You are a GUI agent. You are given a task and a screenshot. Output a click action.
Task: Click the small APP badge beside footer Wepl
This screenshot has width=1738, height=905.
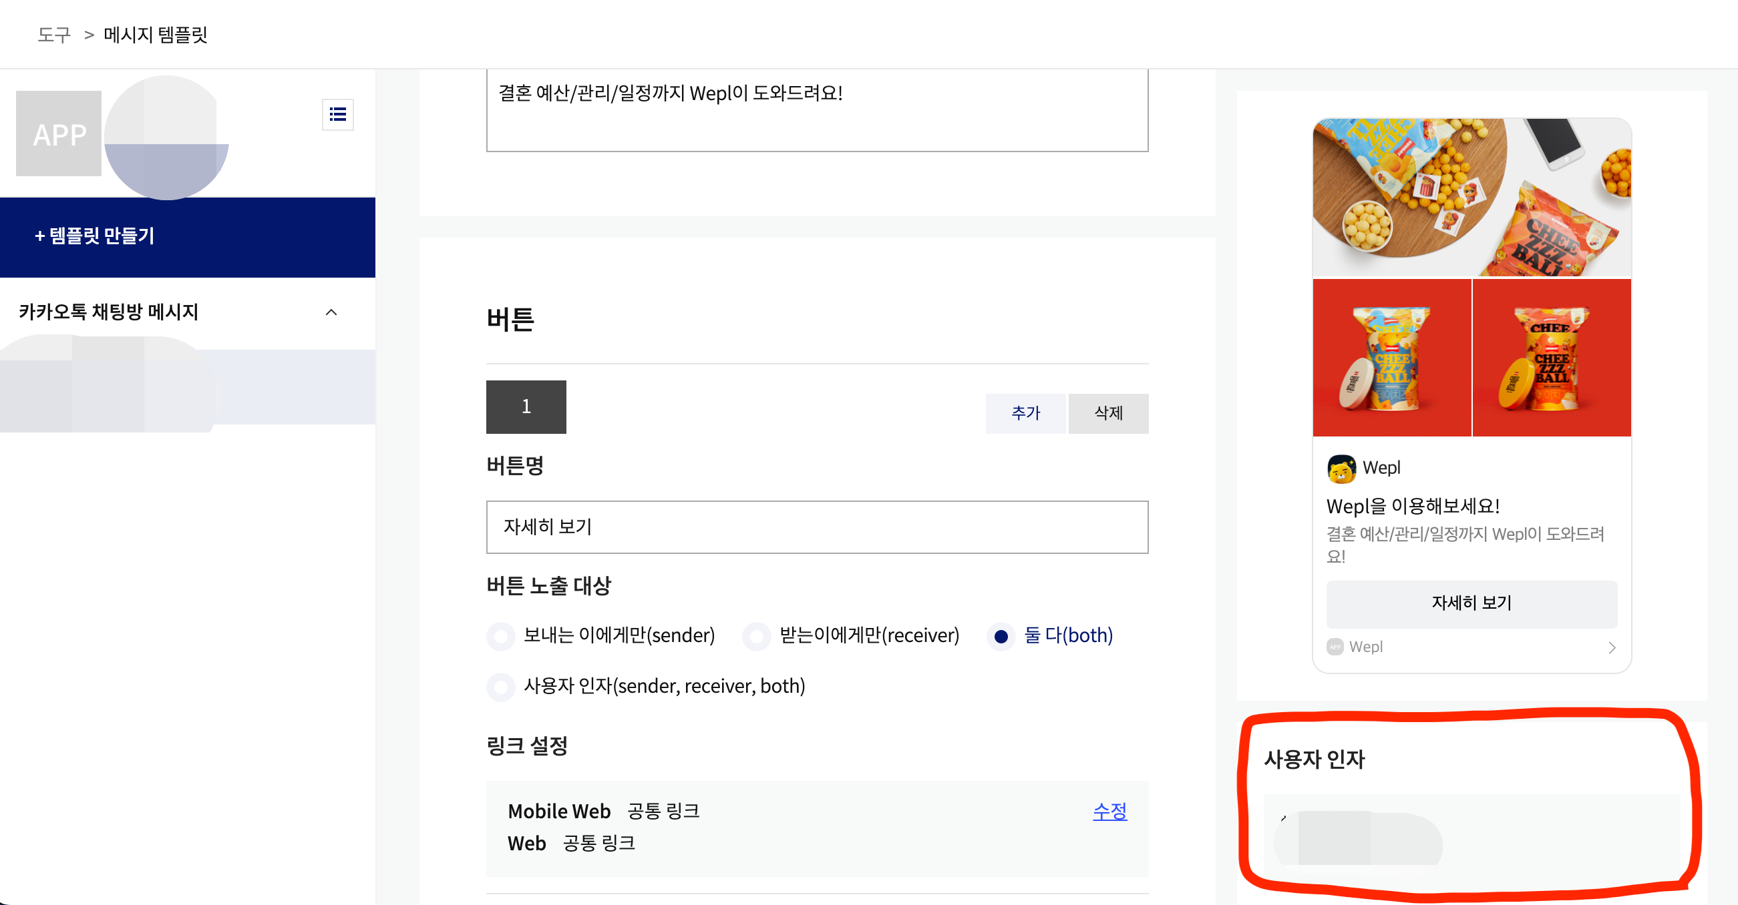click(x=1335, y=647)
